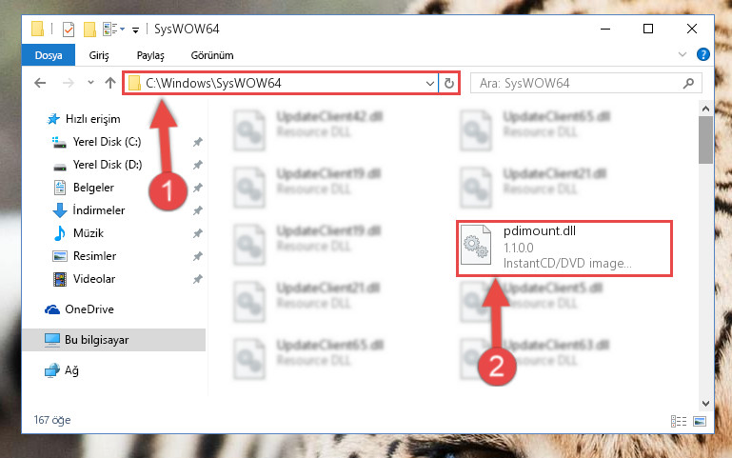Viewport: 732px width, 458px height.
Task: Switch to details view layout
Action: 679,421
